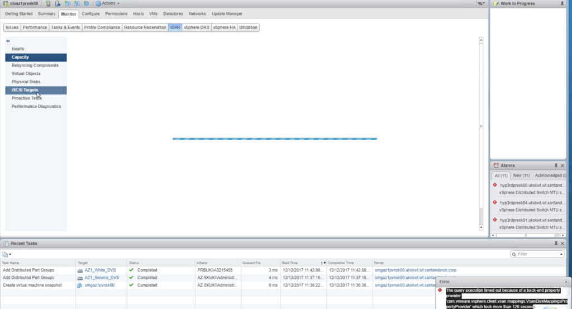Dismiss the Error popup
The image size is (572, 309).
[566, 282]
